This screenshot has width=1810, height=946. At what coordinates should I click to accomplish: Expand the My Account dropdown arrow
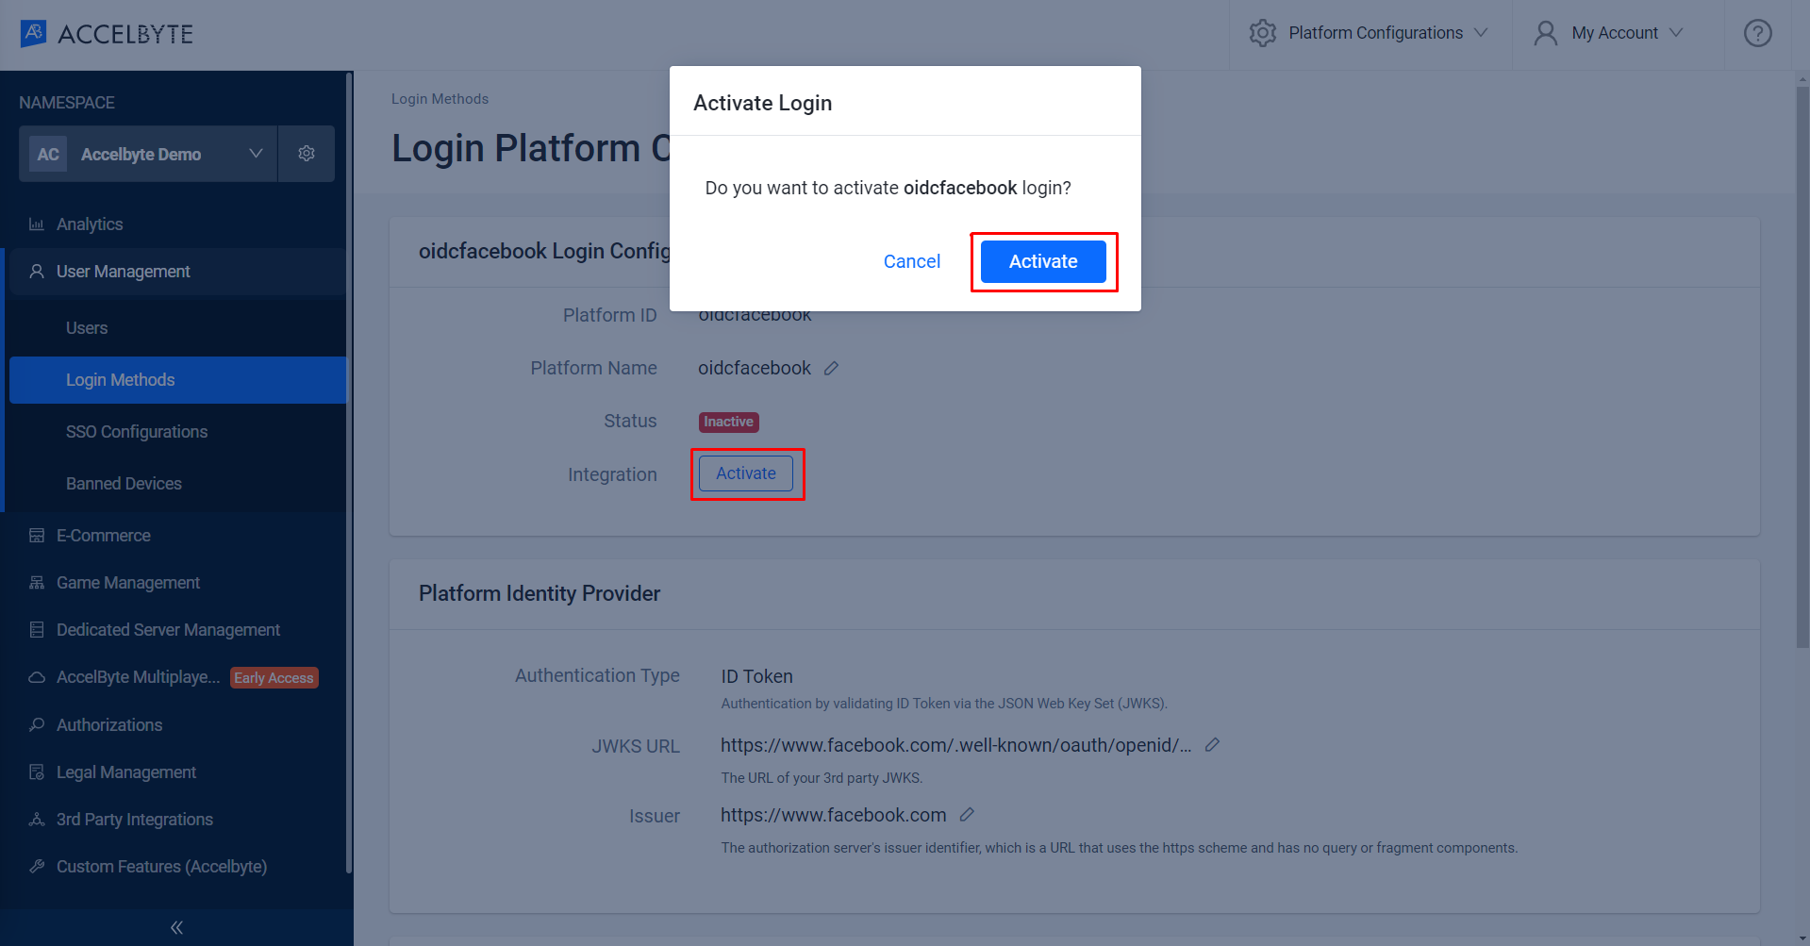point(1676,33)
